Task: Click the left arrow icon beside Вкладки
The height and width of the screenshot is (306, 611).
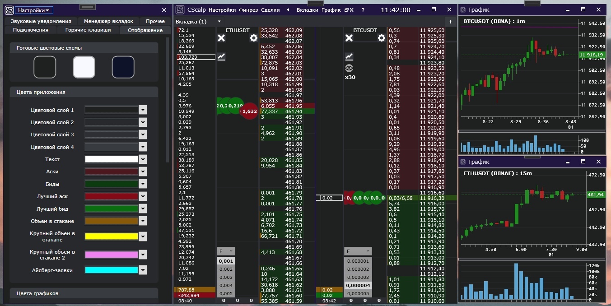Action: (288, 10)
